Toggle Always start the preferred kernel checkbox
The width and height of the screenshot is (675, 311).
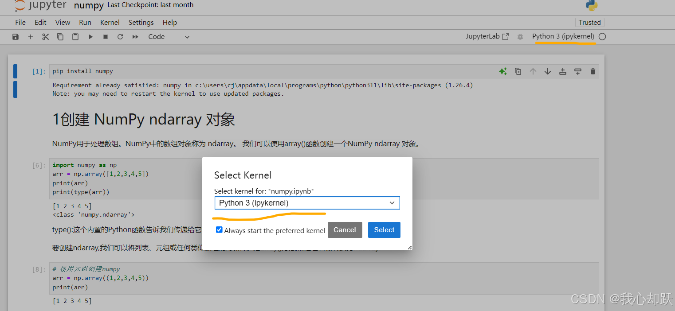[219, 229]
